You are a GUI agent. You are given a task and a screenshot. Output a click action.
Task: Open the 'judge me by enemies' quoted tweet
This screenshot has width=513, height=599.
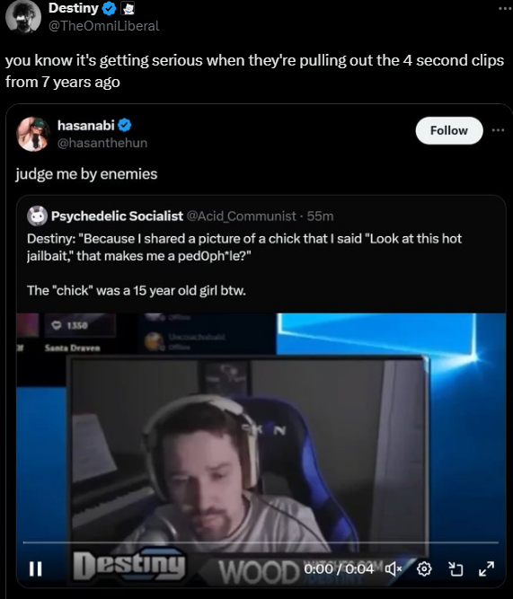click(86, 174)
